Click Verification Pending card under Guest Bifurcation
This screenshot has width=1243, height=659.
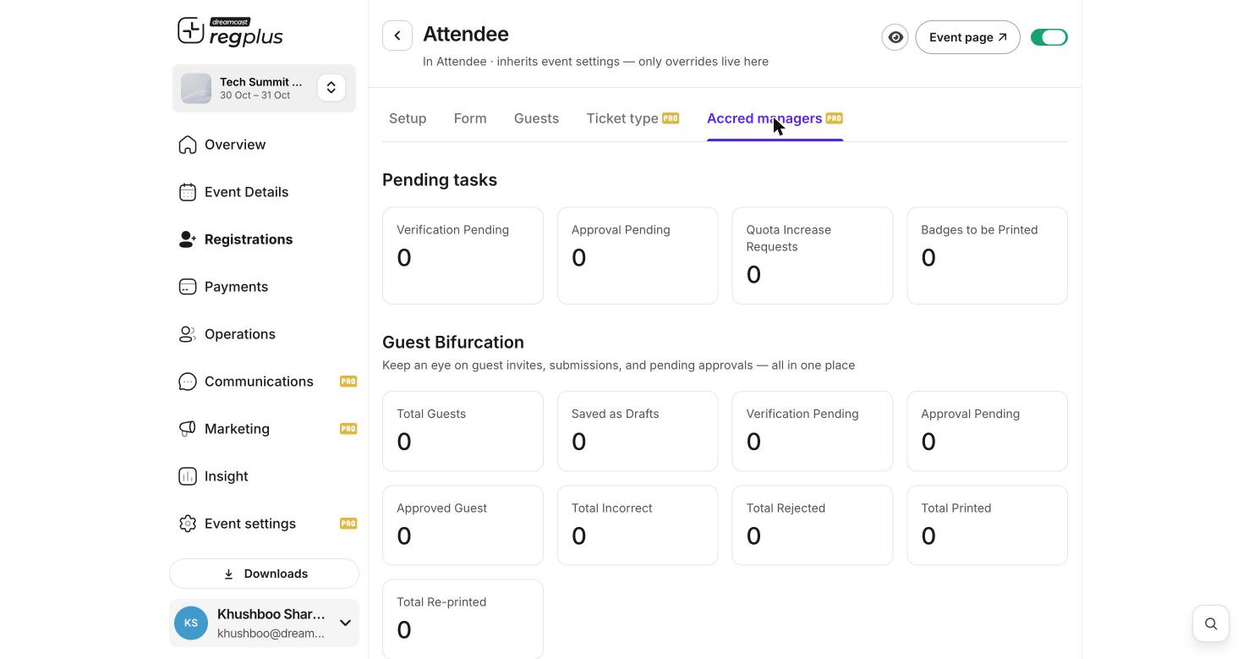(813, 431)
